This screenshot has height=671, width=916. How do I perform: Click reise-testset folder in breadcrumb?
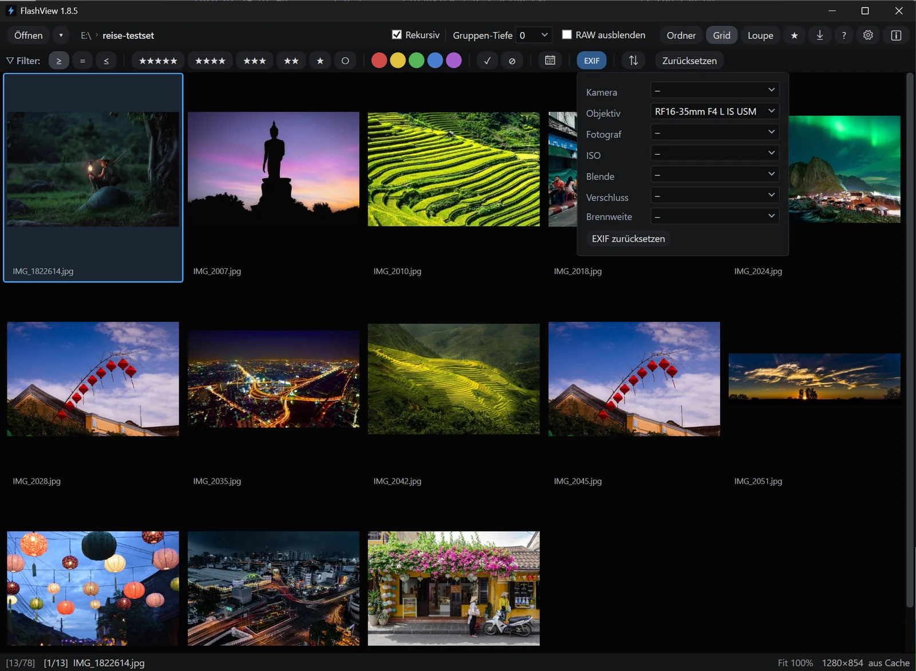click(128, 36)
